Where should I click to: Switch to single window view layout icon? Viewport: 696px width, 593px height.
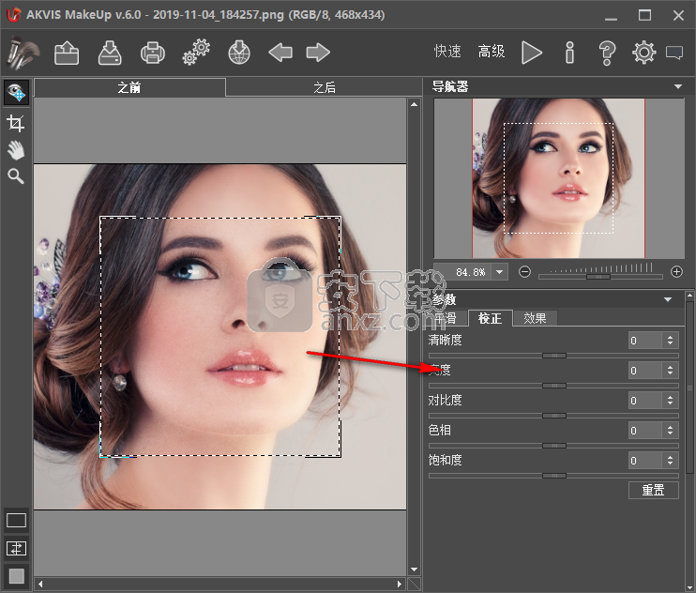tap(17, 520)
